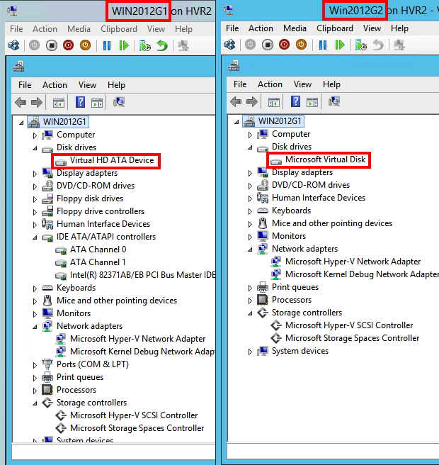This screenshot has height=465, width=439.
Task: Click Scan for hardware changes in left Device Manager
Action: [119, 102]
